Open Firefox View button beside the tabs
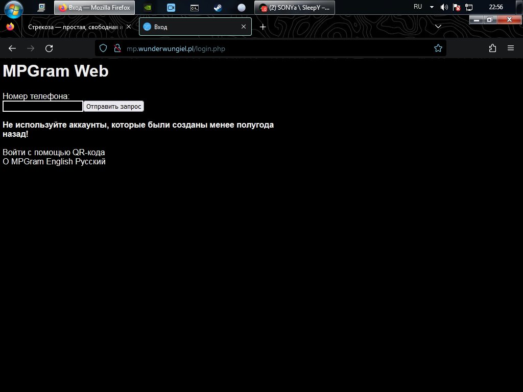 coord(10,27)
